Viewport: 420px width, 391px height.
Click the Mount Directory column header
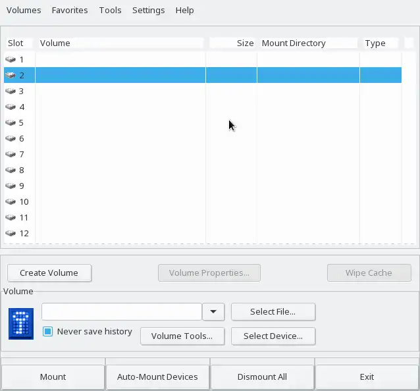click(309, 43)
